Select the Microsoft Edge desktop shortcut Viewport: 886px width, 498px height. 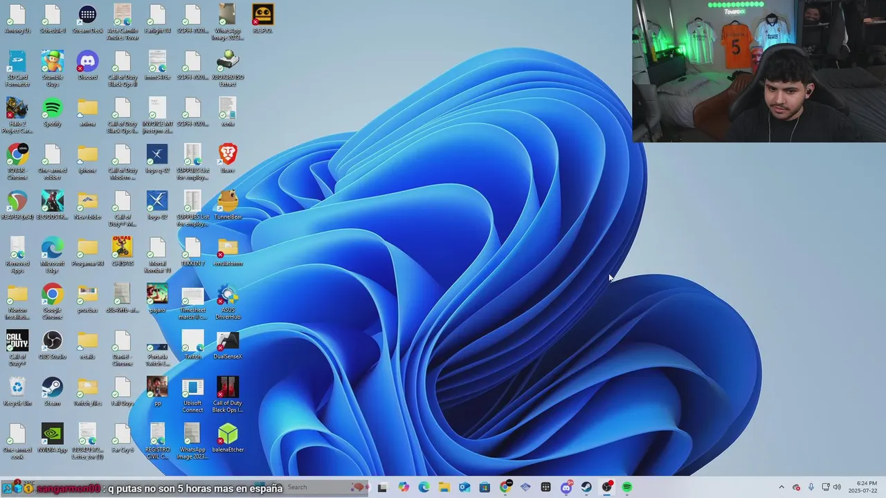tap(53, 255)
